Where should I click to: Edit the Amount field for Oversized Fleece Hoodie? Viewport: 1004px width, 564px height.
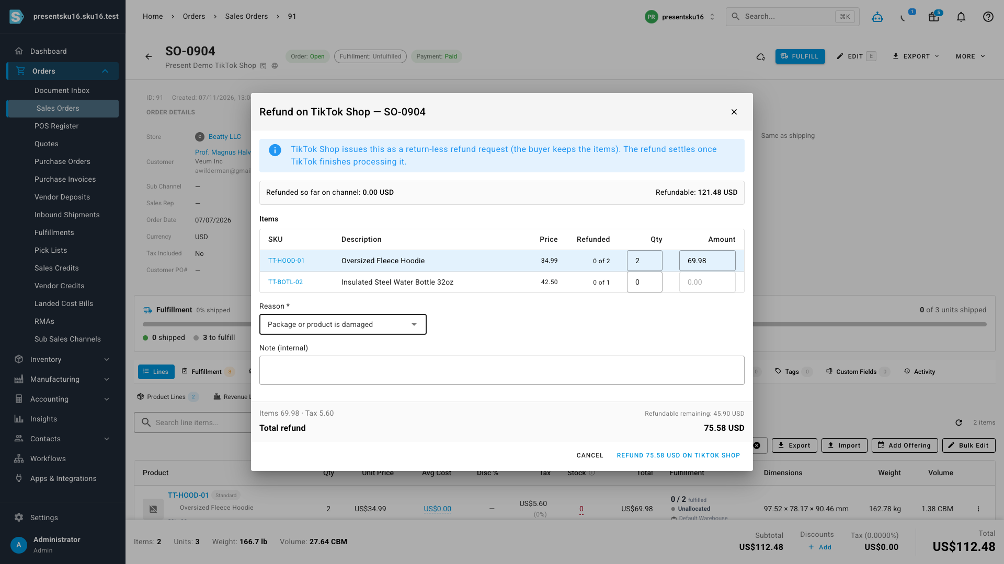708,261
